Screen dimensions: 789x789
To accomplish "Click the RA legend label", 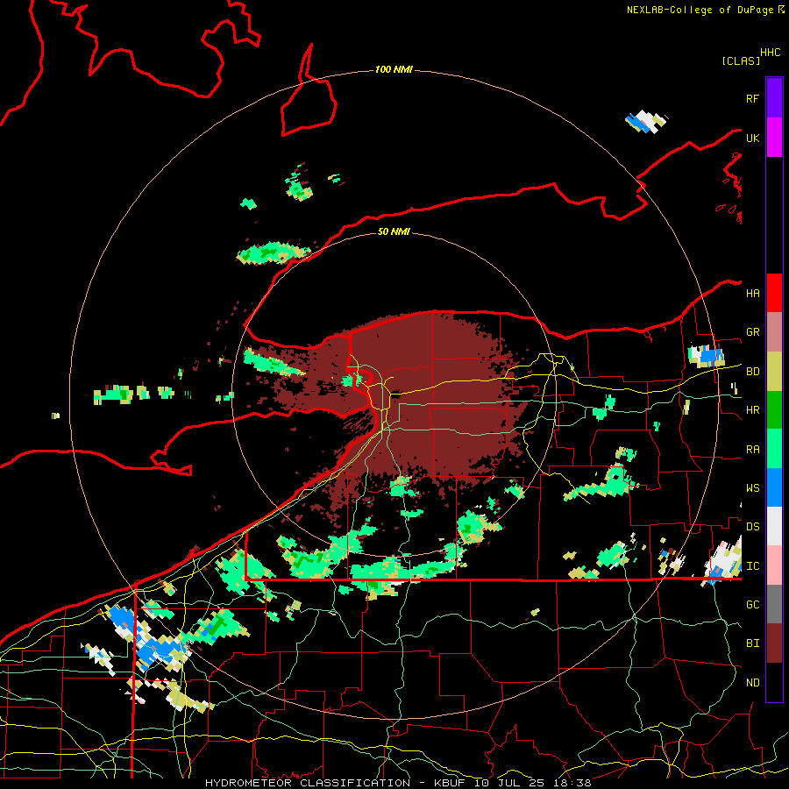I will 752,450.
